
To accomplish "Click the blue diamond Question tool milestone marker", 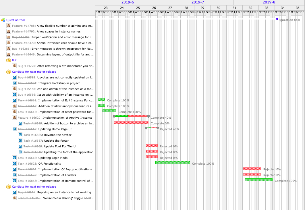I will 277,19.
